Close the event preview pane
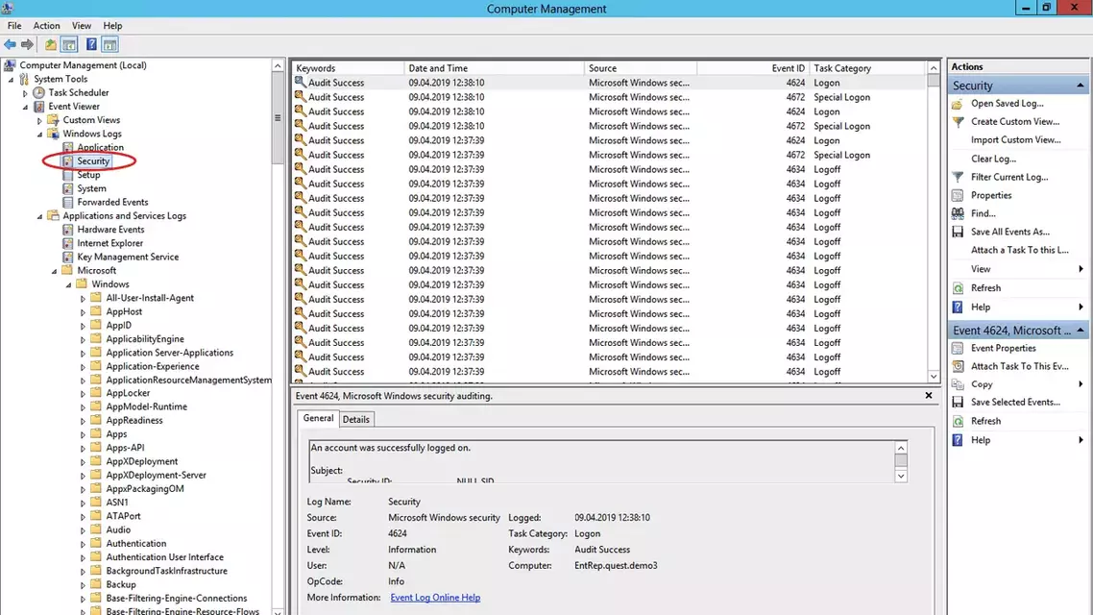 (929, 395)
